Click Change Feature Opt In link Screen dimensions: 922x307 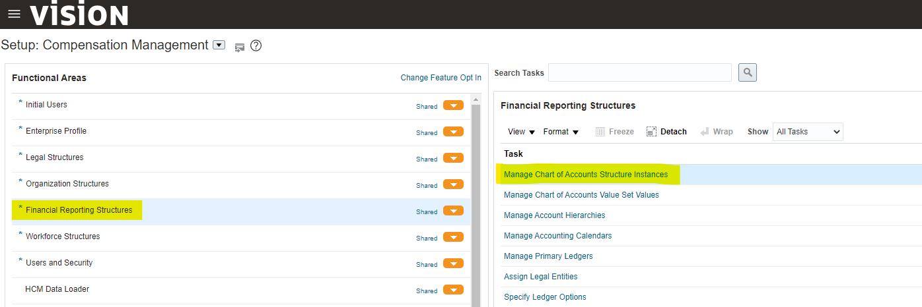coord(441,78)
